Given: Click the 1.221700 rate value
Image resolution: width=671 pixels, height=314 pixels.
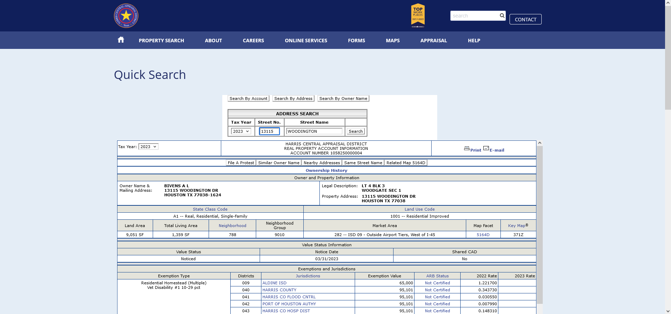Looking at the screenshot, I should pyautogui.click(x=488, y=283).
